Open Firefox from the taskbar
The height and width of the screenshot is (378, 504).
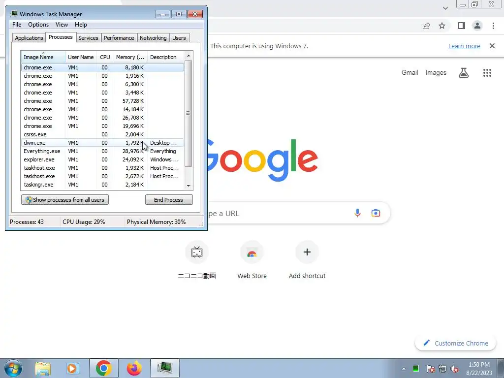click(x=134, y=368)
